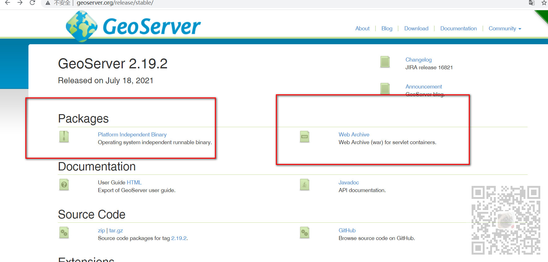Click the Web Archive WAR icon
Screen dimensions: 548x262
pos(305,137)
